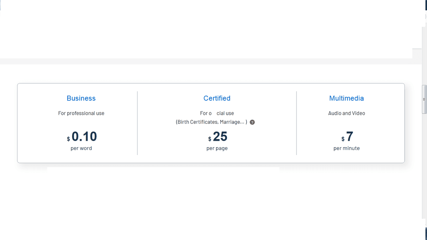Click the "For official use" description line
Viewport: 427px width, 240px height.
coord(217,113)
